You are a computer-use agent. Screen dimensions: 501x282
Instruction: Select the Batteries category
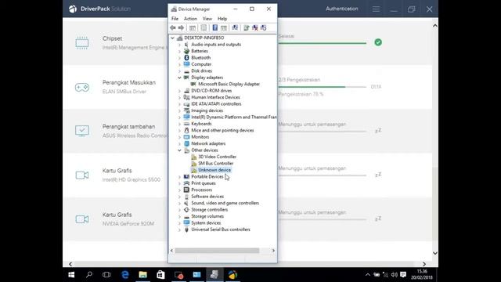click(x=200, y=51)
